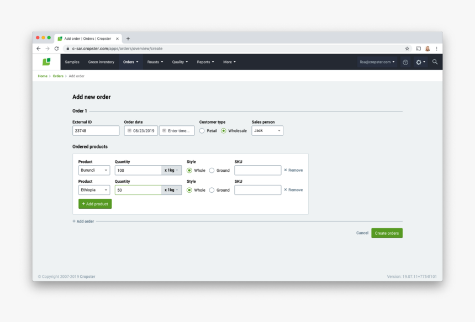Open the Burundi product dropdown
This screenshot has width=475, height=322.
(94, 170)
